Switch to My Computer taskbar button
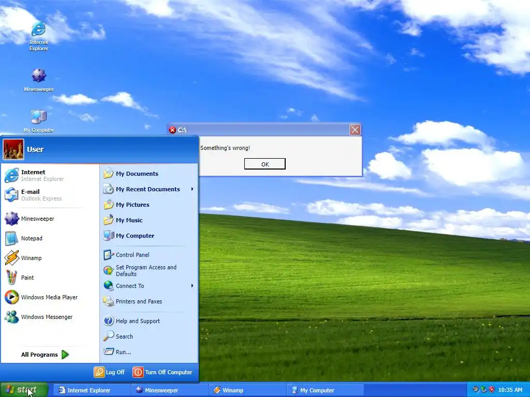The width and height of the screenshot is (530, 397). point(325,390)
